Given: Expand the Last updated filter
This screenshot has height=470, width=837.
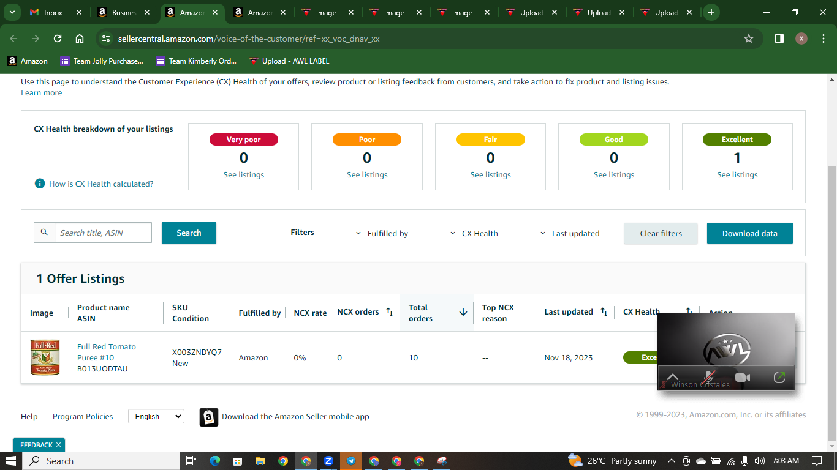Looking at the screenshot, I should [570, 233].
